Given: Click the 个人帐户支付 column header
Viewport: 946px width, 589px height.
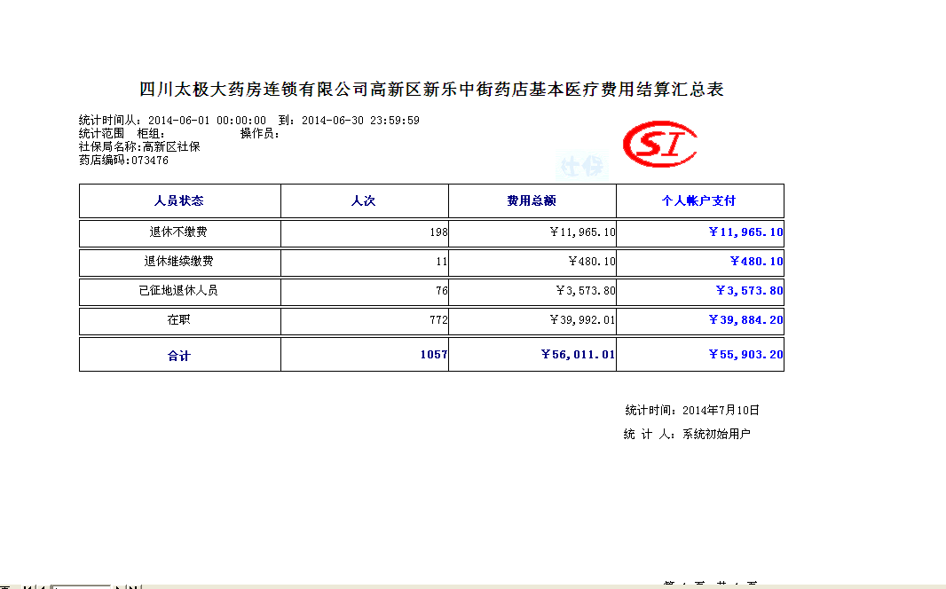Looking at the screenshot, I should coord(698,200).
